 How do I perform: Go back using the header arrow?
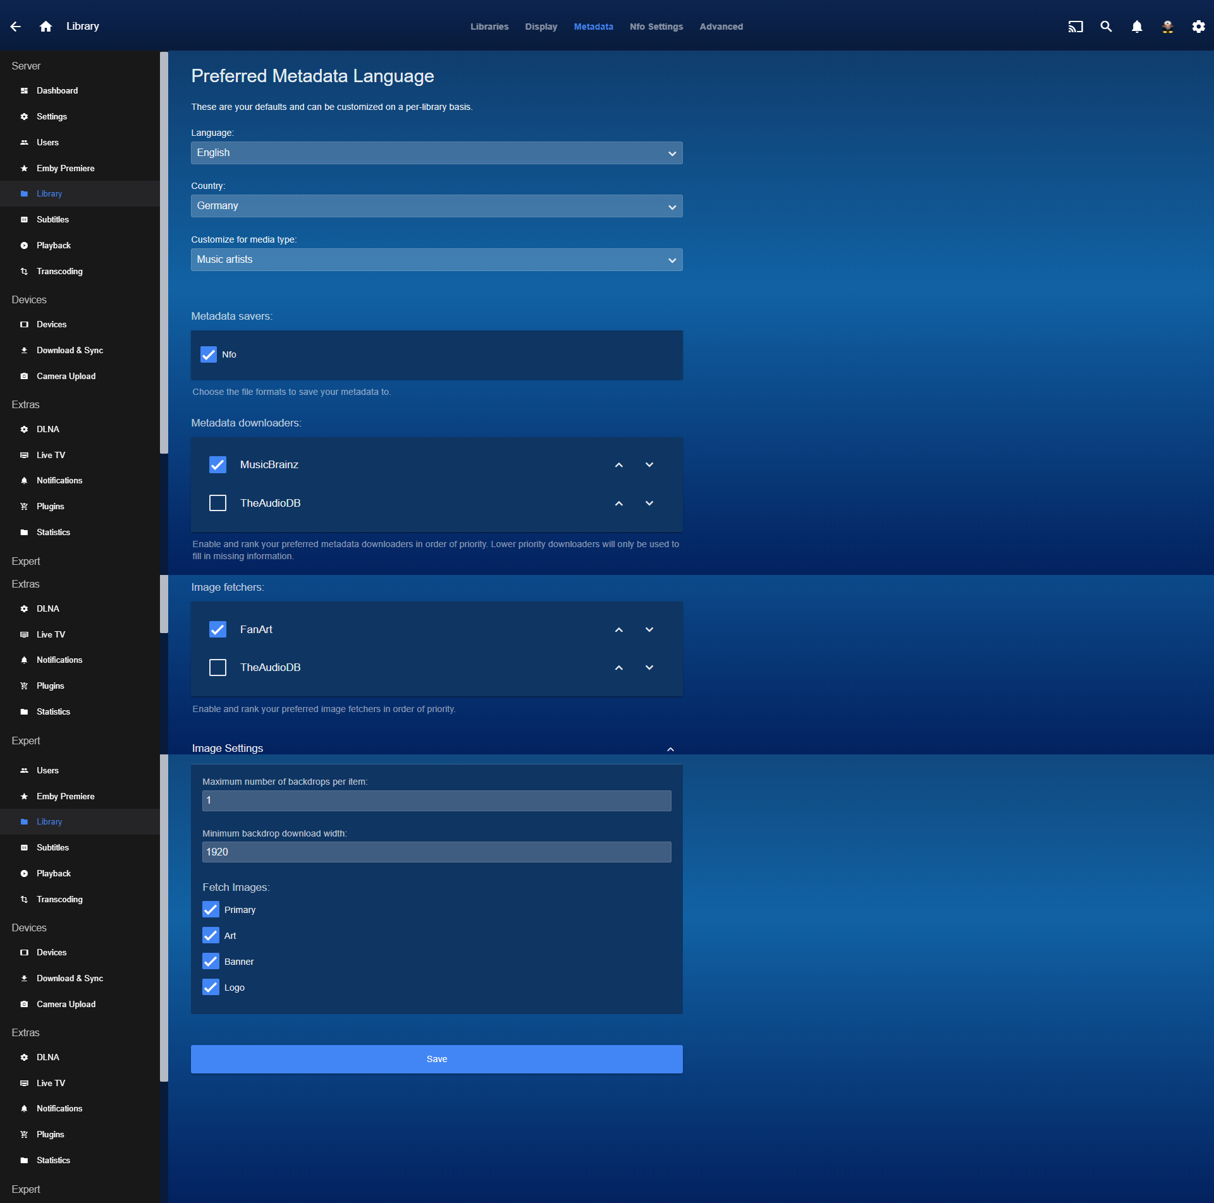[x=16, y=27]
